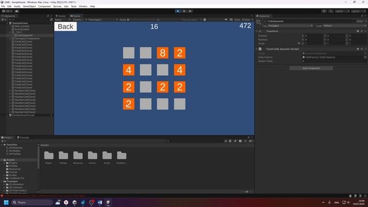Click the Transform preset icon
Image resolution: width=368 pixels, height=207 pixels.
tap(362, 31)
